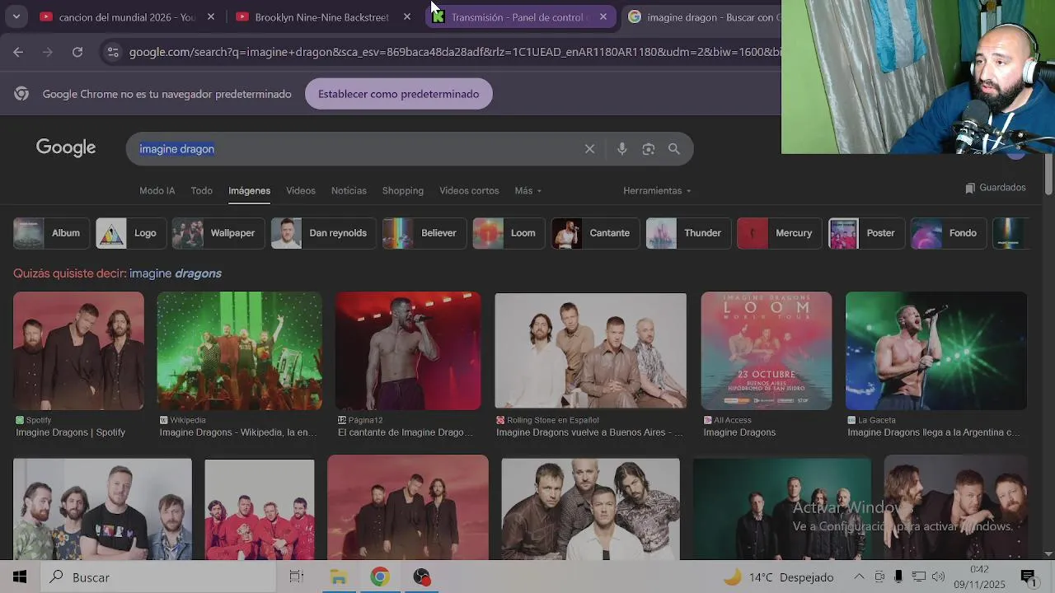
Task: Open 'Imagine Dragons | Spotify' link
Action: click(x=71, y=432)
